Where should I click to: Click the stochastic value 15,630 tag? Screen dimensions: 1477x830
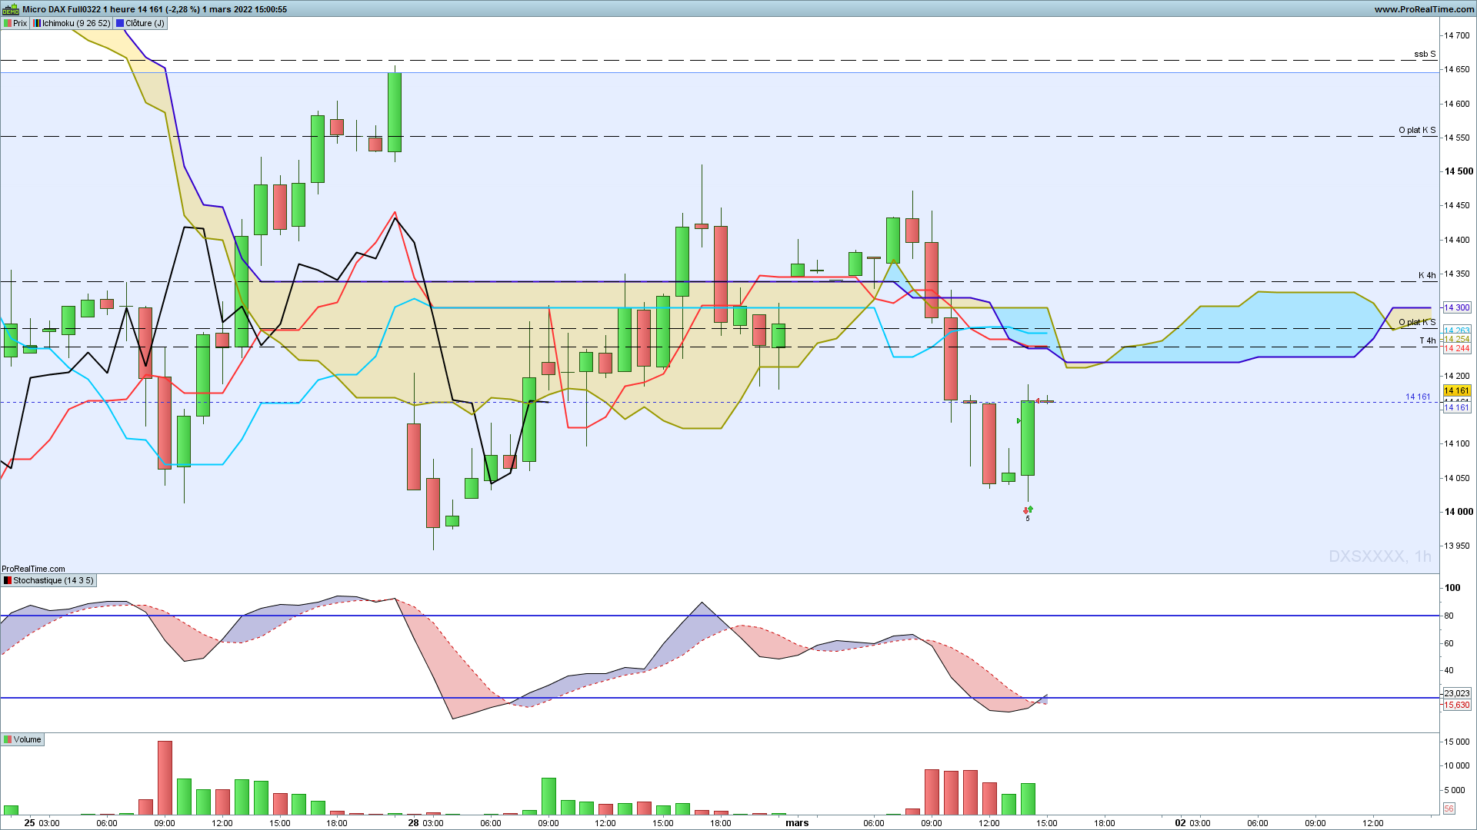(1456, 705)
